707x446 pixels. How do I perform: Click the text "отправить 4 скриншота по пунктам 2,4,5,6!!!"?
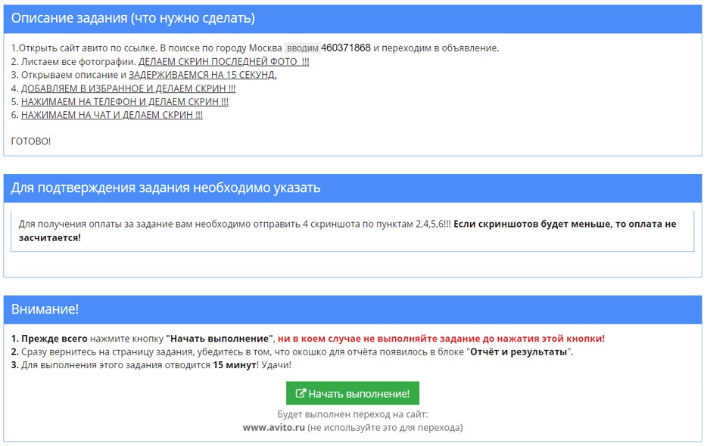(352, 224)
